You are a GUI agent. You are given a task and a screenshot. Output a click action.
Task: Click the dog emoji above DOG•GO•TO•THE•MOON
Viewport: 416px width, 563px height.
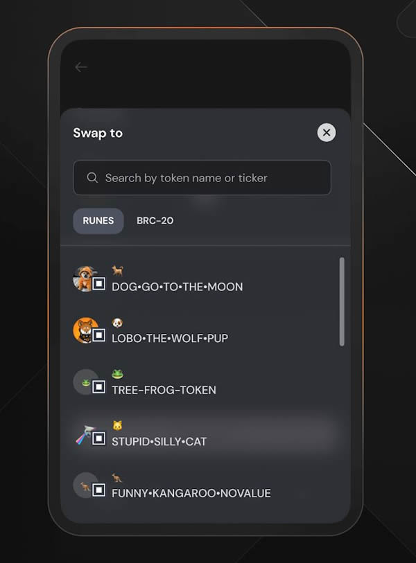118,270
